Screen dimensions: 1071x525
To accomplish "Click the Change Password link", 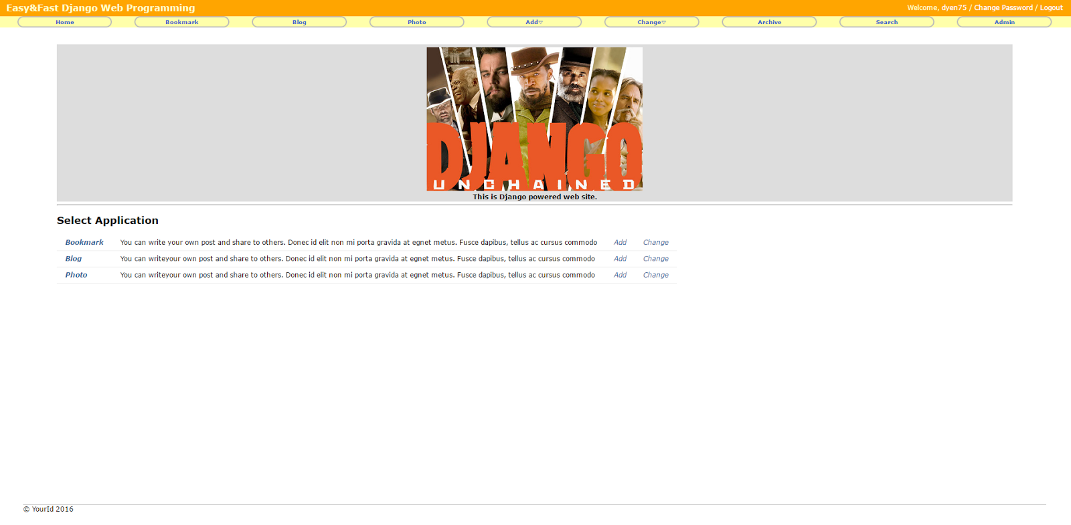I will tap(1003, 8).
